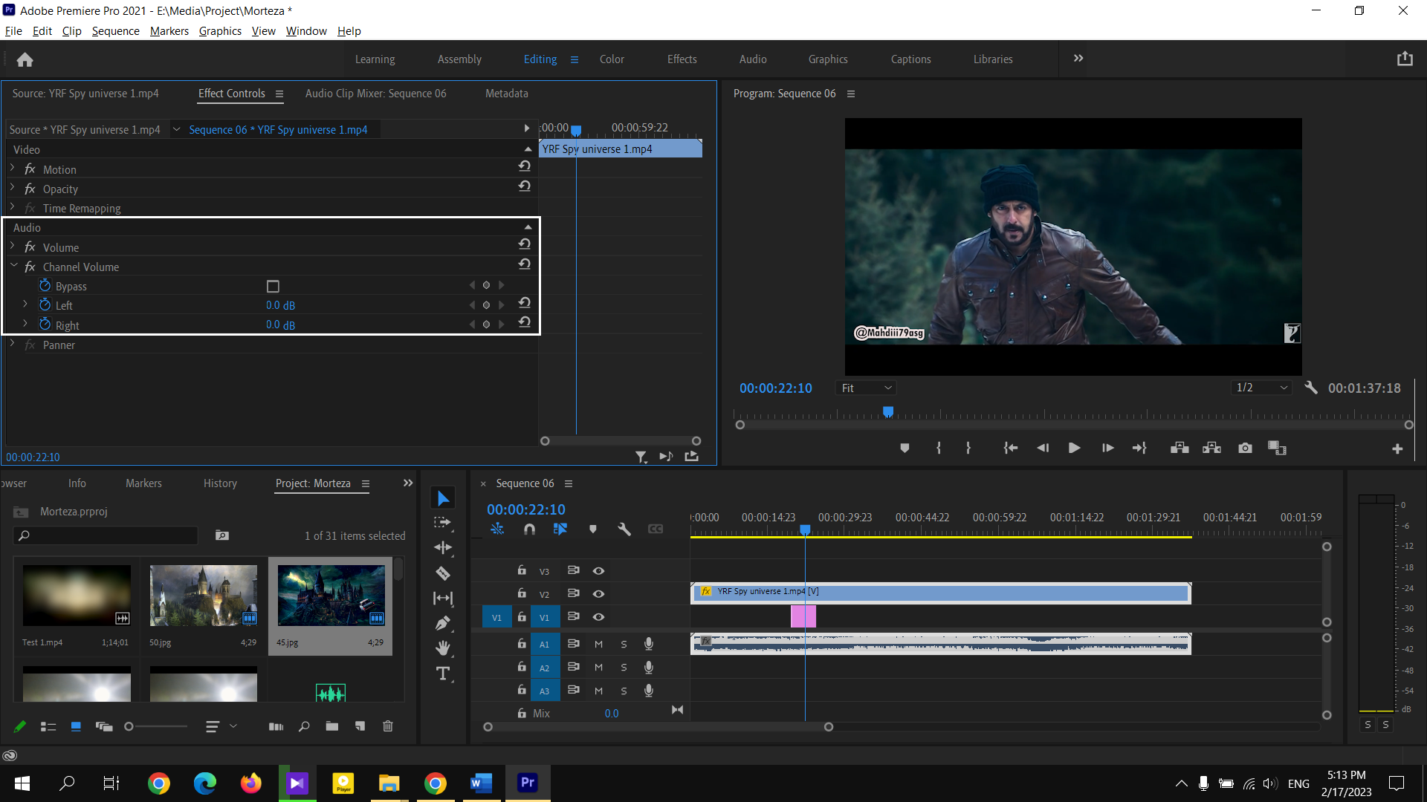
Task: Expand the Motion effect
Action: [x=13, y=169]
